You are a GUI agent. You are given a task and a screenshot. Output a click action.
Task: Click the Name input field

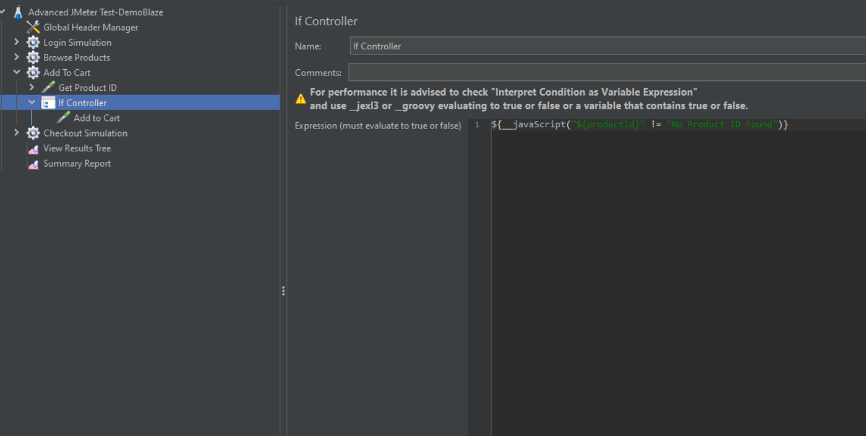point(608,46)
